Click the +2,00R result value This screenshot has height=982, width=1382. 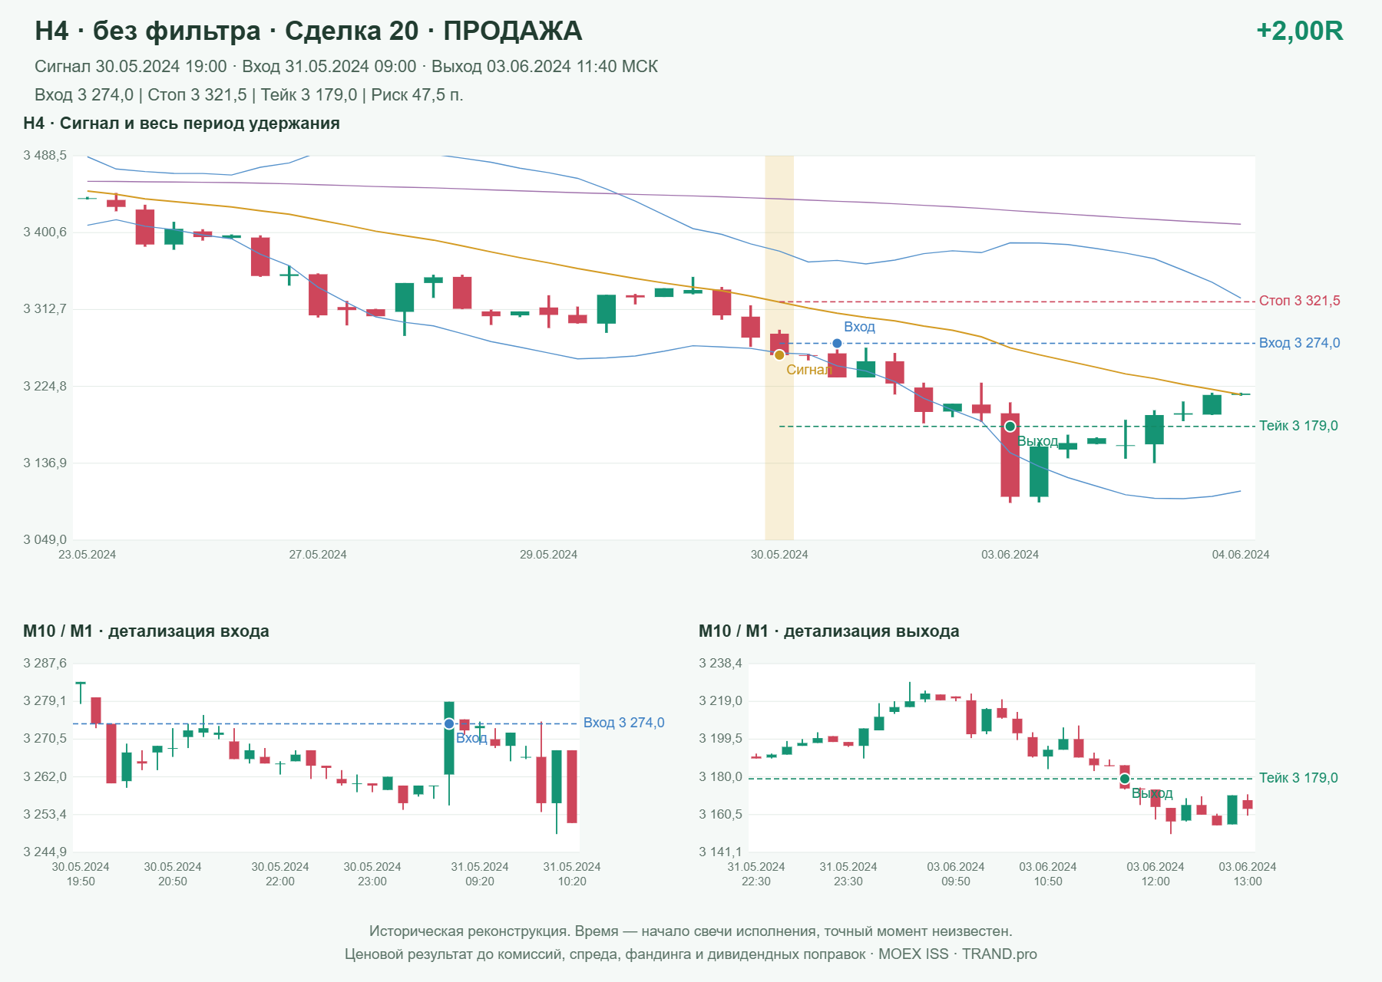(1299, 31)
